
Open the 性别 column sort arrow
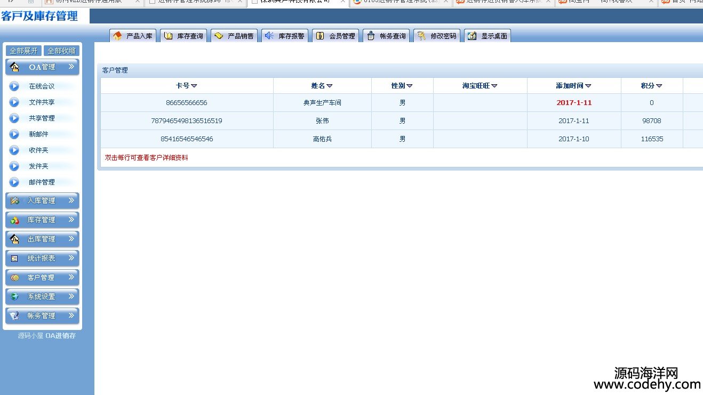(410, 86)
